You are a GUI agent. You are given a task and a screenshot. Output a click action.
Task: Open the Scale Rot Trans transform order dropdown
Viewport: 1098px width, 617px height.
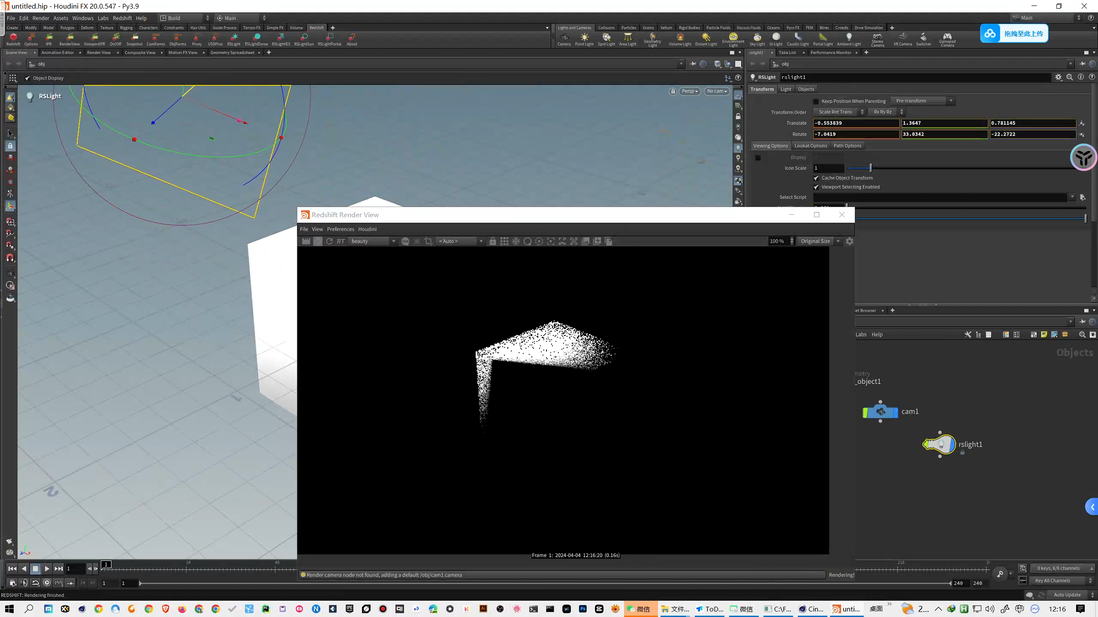tap(839, 112)
